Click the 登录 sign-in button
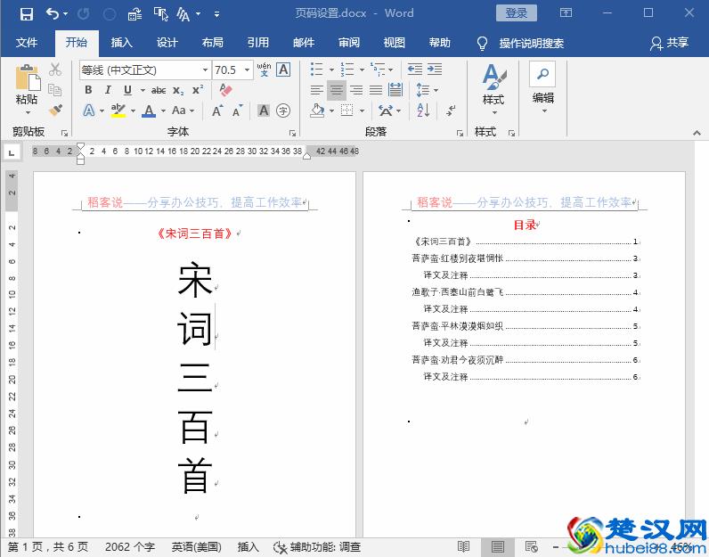The width and height of the screenshot is (709, 557). pos(517,13)
